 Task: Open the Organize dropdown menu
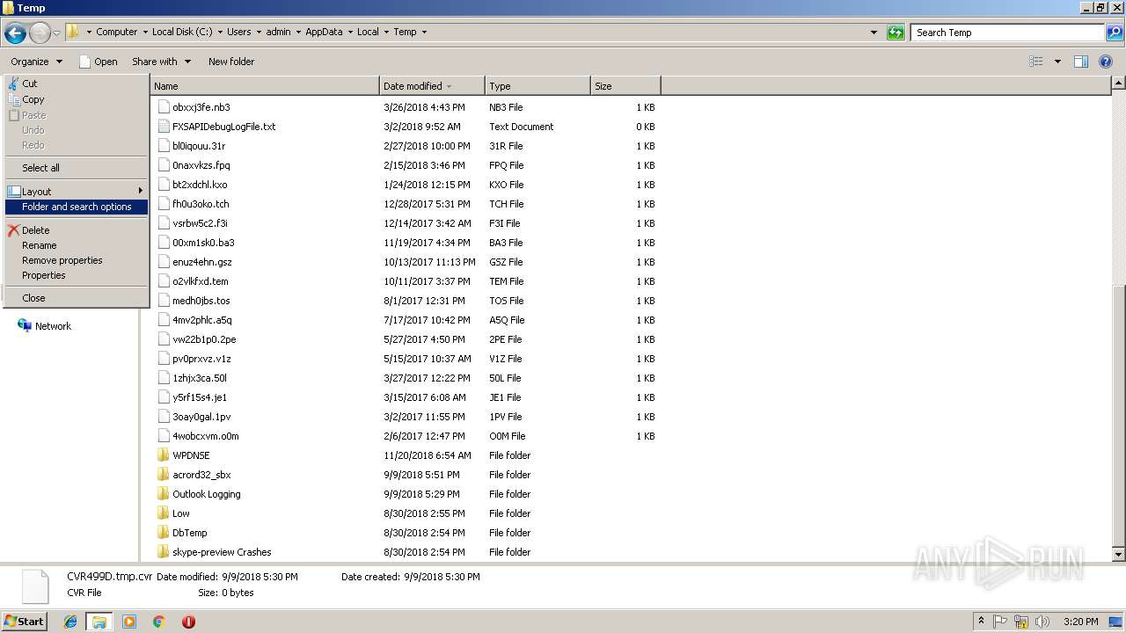point(36,62)
